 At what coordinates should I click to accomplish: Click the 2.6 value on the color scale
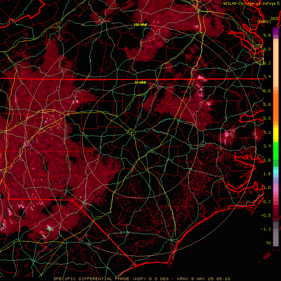(267, 160)
